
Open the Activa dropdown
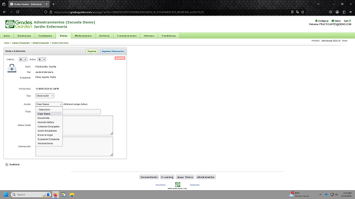42,59
